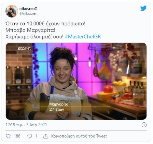Open the #MasterChefGR hashtag
The image size is (153, 144).
tap(83, 37)
